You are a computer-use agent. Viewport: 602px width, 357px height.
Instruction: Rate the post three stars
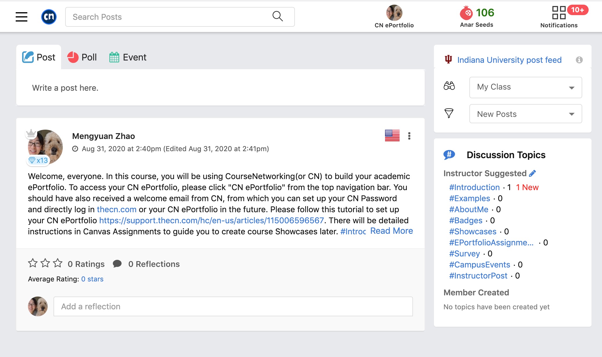tap(58, 263)
